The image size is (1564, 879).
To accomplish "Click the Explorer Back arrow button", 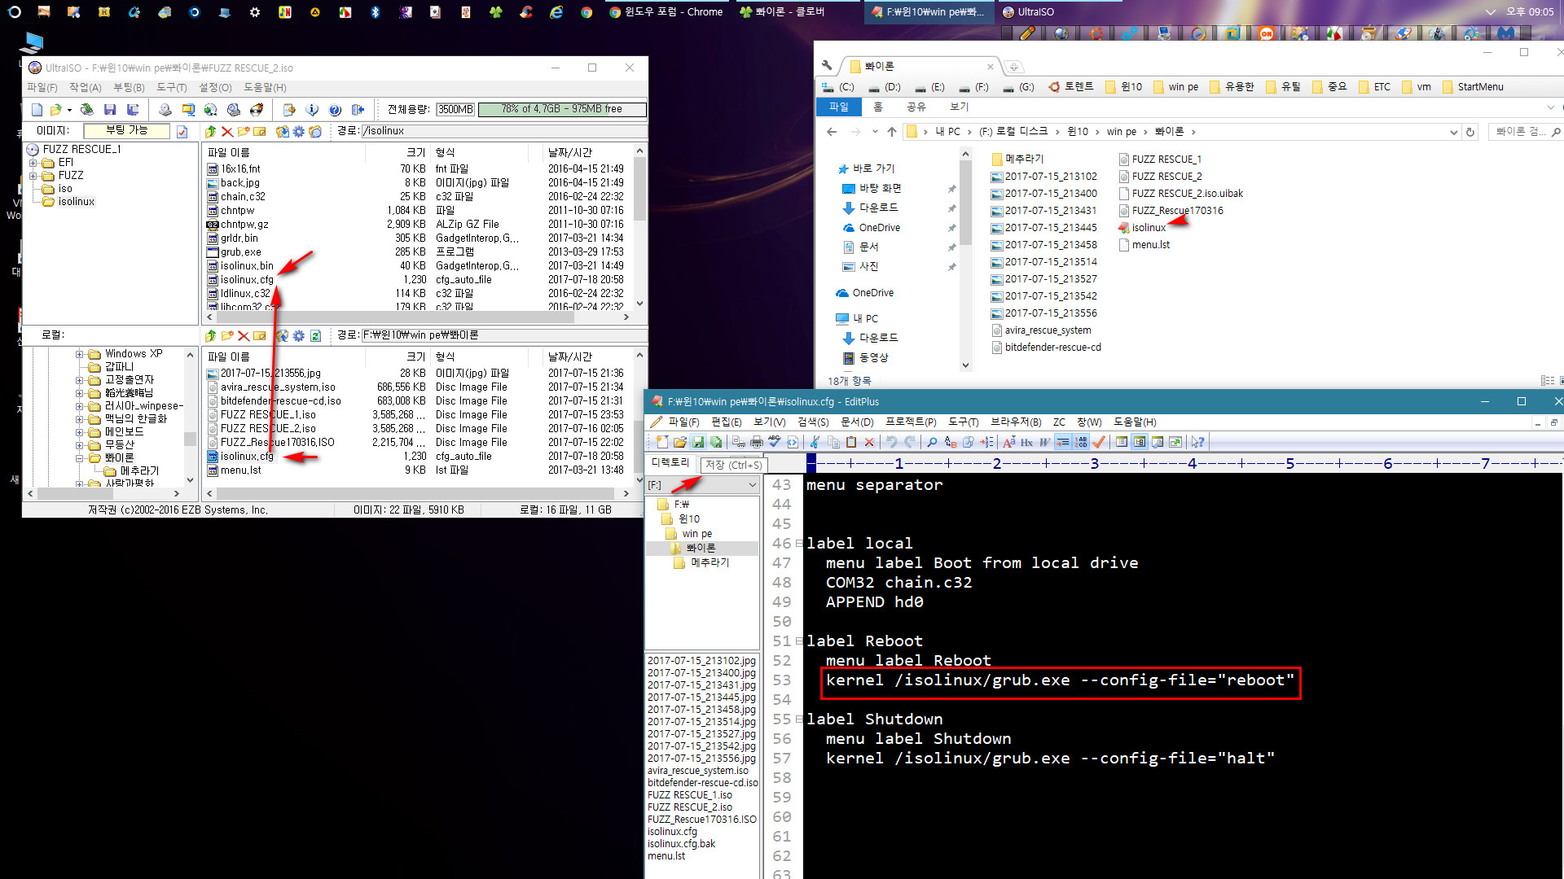I will 832,132.
